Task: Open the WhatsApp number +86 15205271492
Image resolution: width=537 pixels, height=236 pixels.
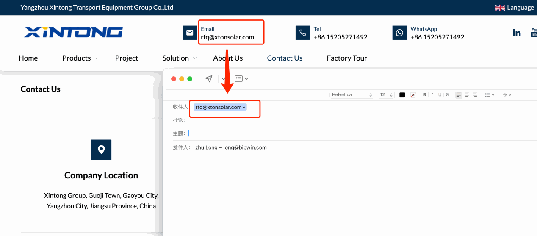Action: 437,37
